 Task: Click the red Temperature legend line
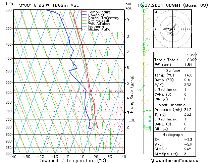click(x=84, y=12)
